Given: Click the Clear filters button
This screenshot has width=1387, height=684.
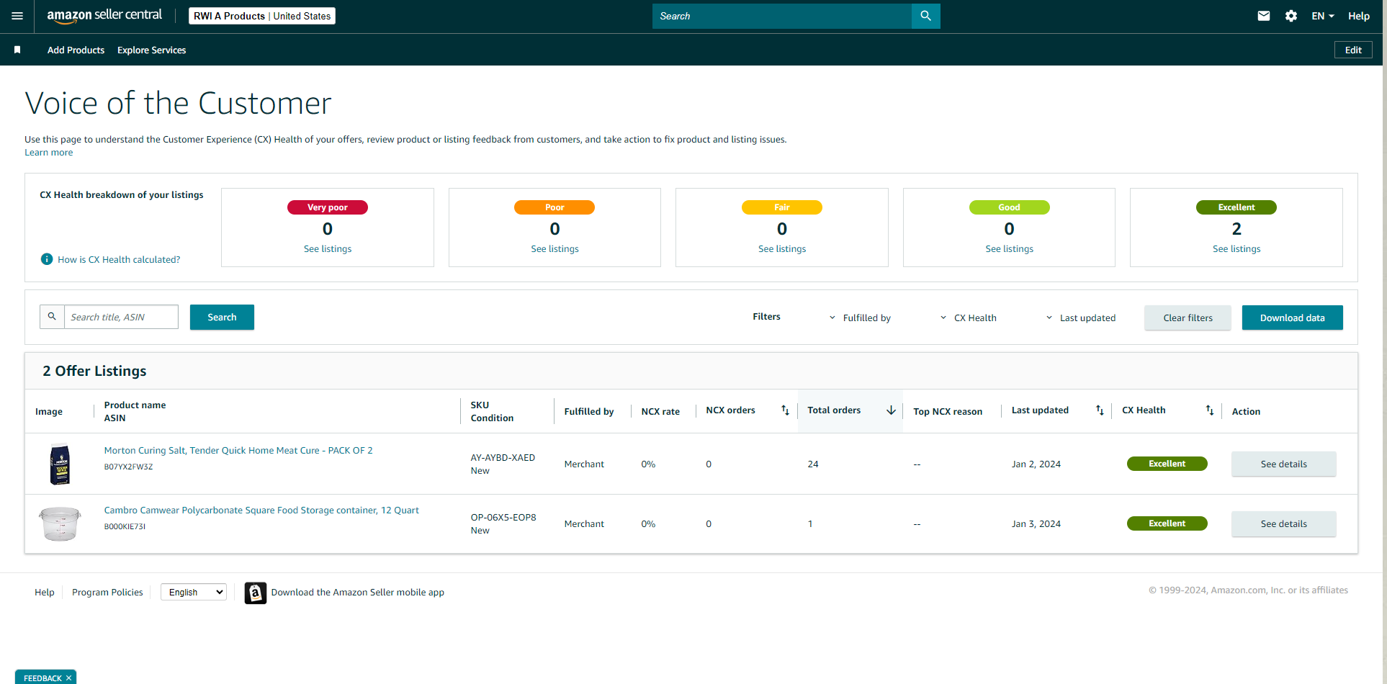Looking at the screenshot, I should [x=1188, y=318].
